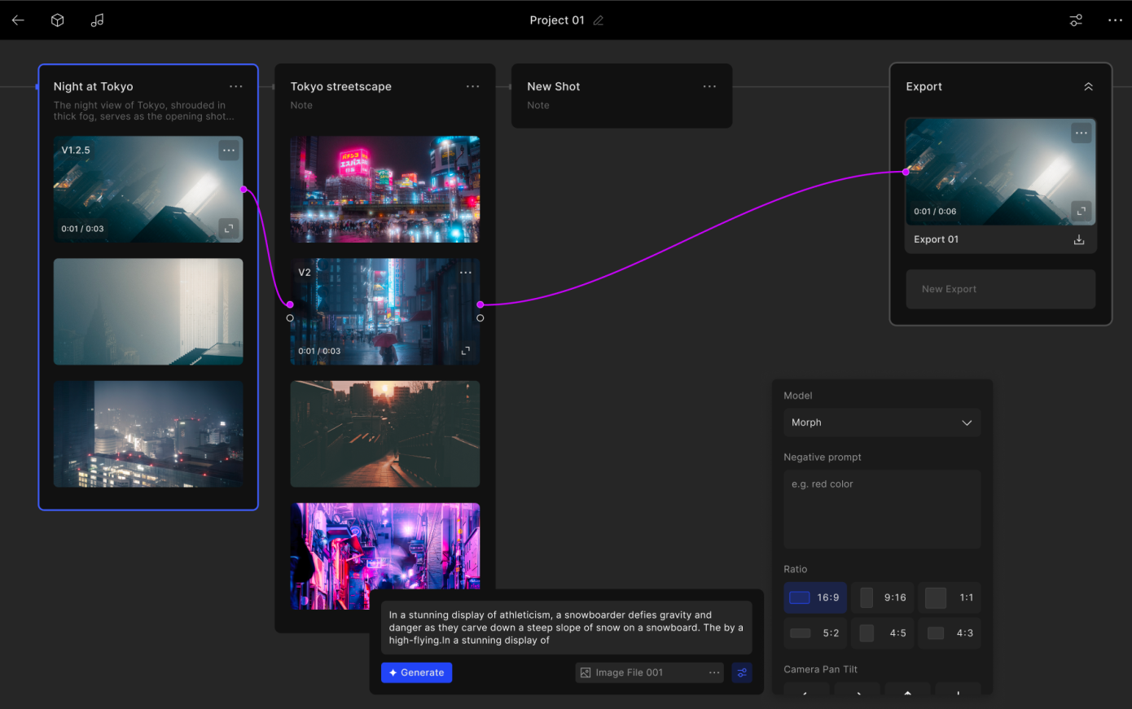Select the 16:9 aspect ratio

tap(815, 597)
